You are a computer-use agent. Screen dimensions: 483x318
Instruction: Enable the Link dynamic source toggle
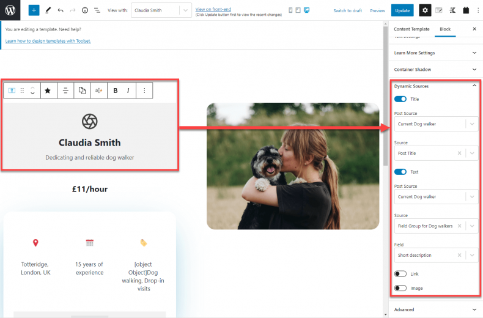400,273
